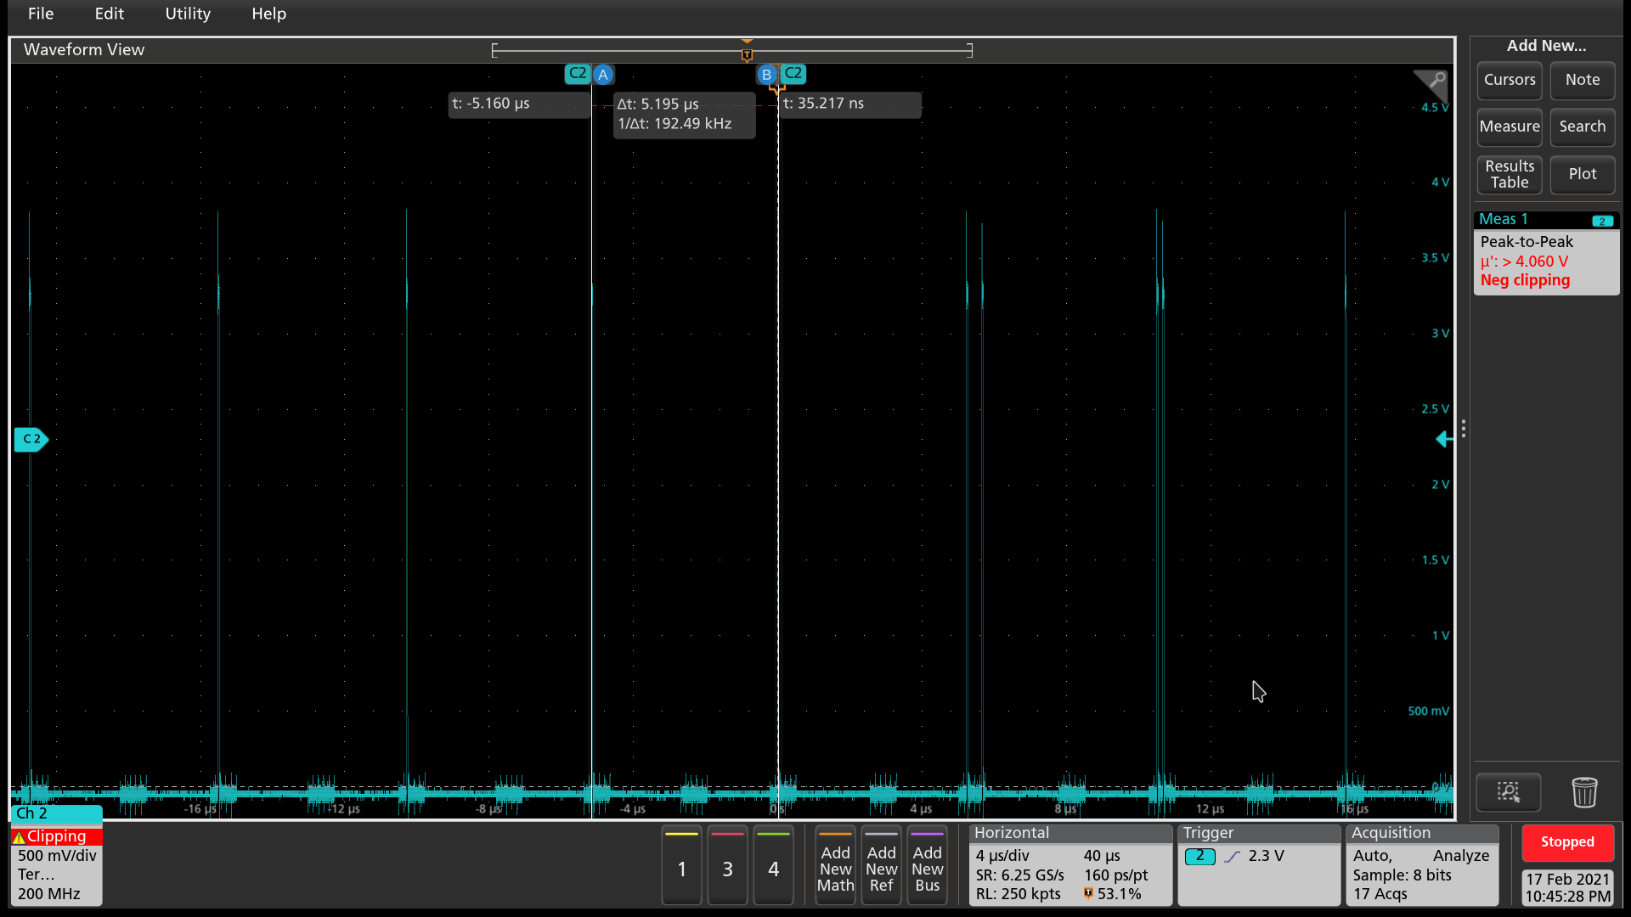Image resolution: width=1631 pixels, height=917 pixels.
Task: Click the Clipping warning indicator
Action: [x=56, y=836]
